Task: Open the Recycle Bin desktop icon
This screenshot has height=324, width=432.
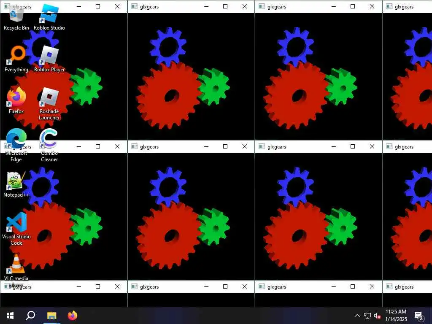Action: pos(16,17)
